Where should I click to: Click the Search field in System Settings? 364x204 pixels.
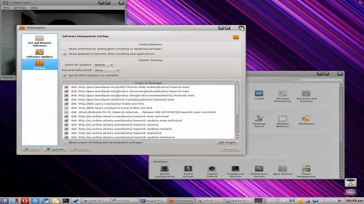tap(317, 80)
